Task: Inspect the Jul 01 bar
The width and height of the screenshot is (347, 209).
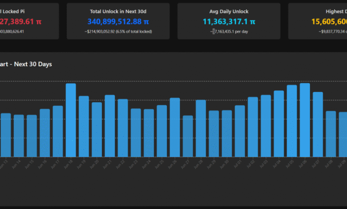Action: (240, 131)
